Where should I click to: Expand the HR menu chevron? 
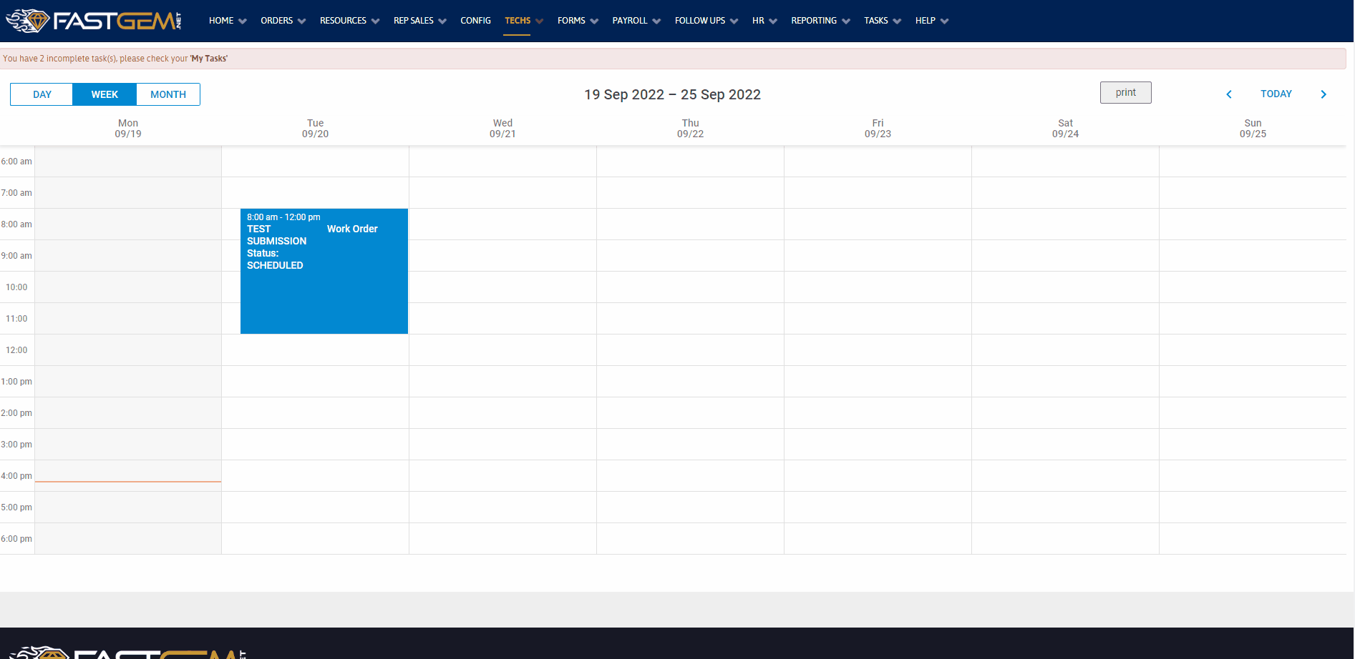773,21
